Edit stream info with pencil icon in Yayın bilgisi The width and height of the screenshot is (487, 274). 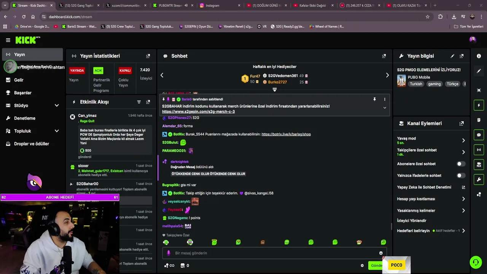tap(452, 56)
